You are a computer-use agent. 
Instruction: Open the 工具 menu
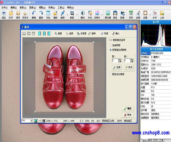point(61,7)
